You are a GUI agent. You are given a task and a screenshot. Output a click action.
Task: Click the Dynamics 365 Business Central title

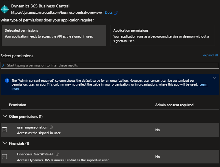click(x=40, y=6)
